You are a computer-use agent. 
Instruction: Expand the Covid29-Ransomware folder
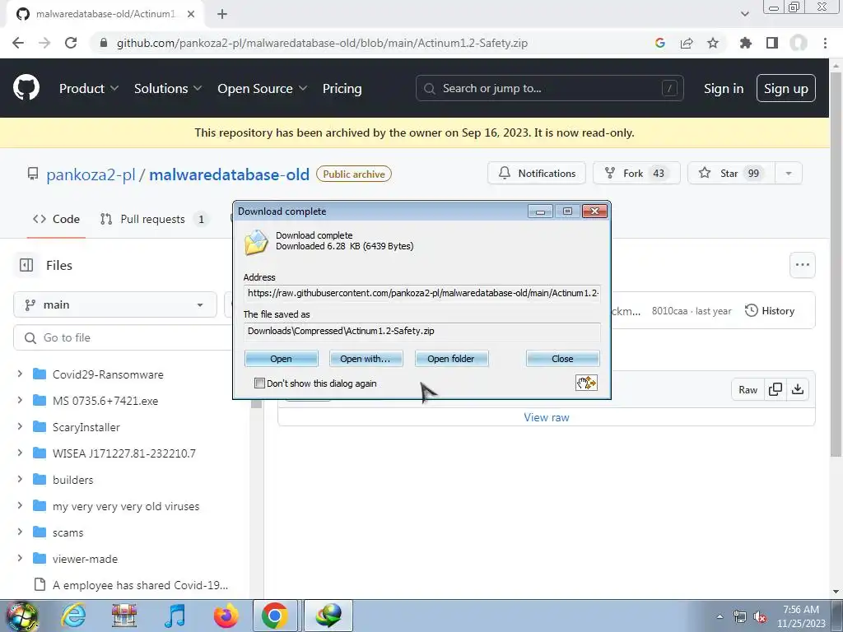pos(20,374)
